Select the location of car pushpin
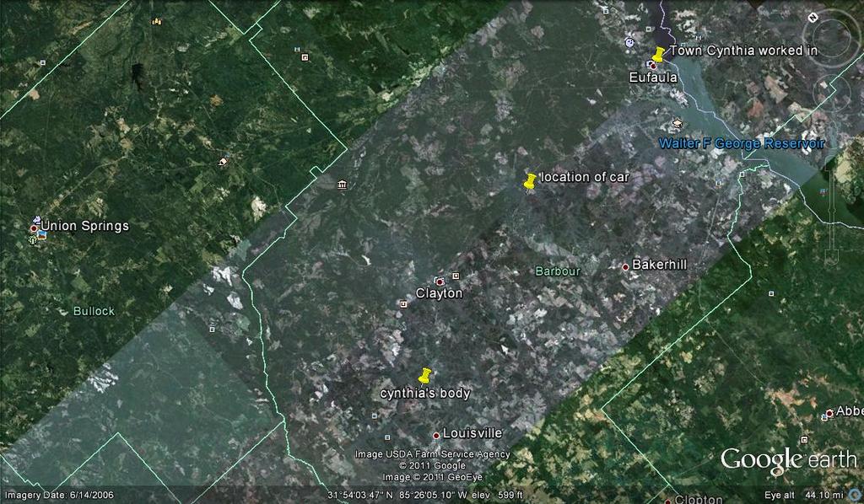 [530, 181]
